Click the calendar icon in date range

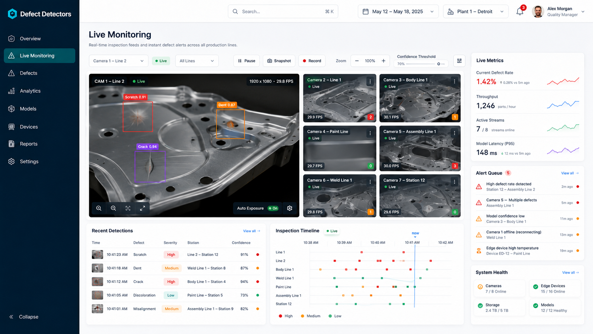pos(366,11)
